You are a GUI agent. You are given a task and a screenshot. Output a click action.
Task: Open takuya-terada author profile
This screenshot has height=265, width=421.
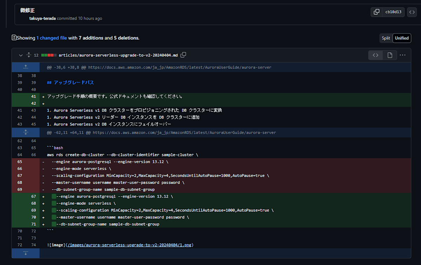coord(42,18)
